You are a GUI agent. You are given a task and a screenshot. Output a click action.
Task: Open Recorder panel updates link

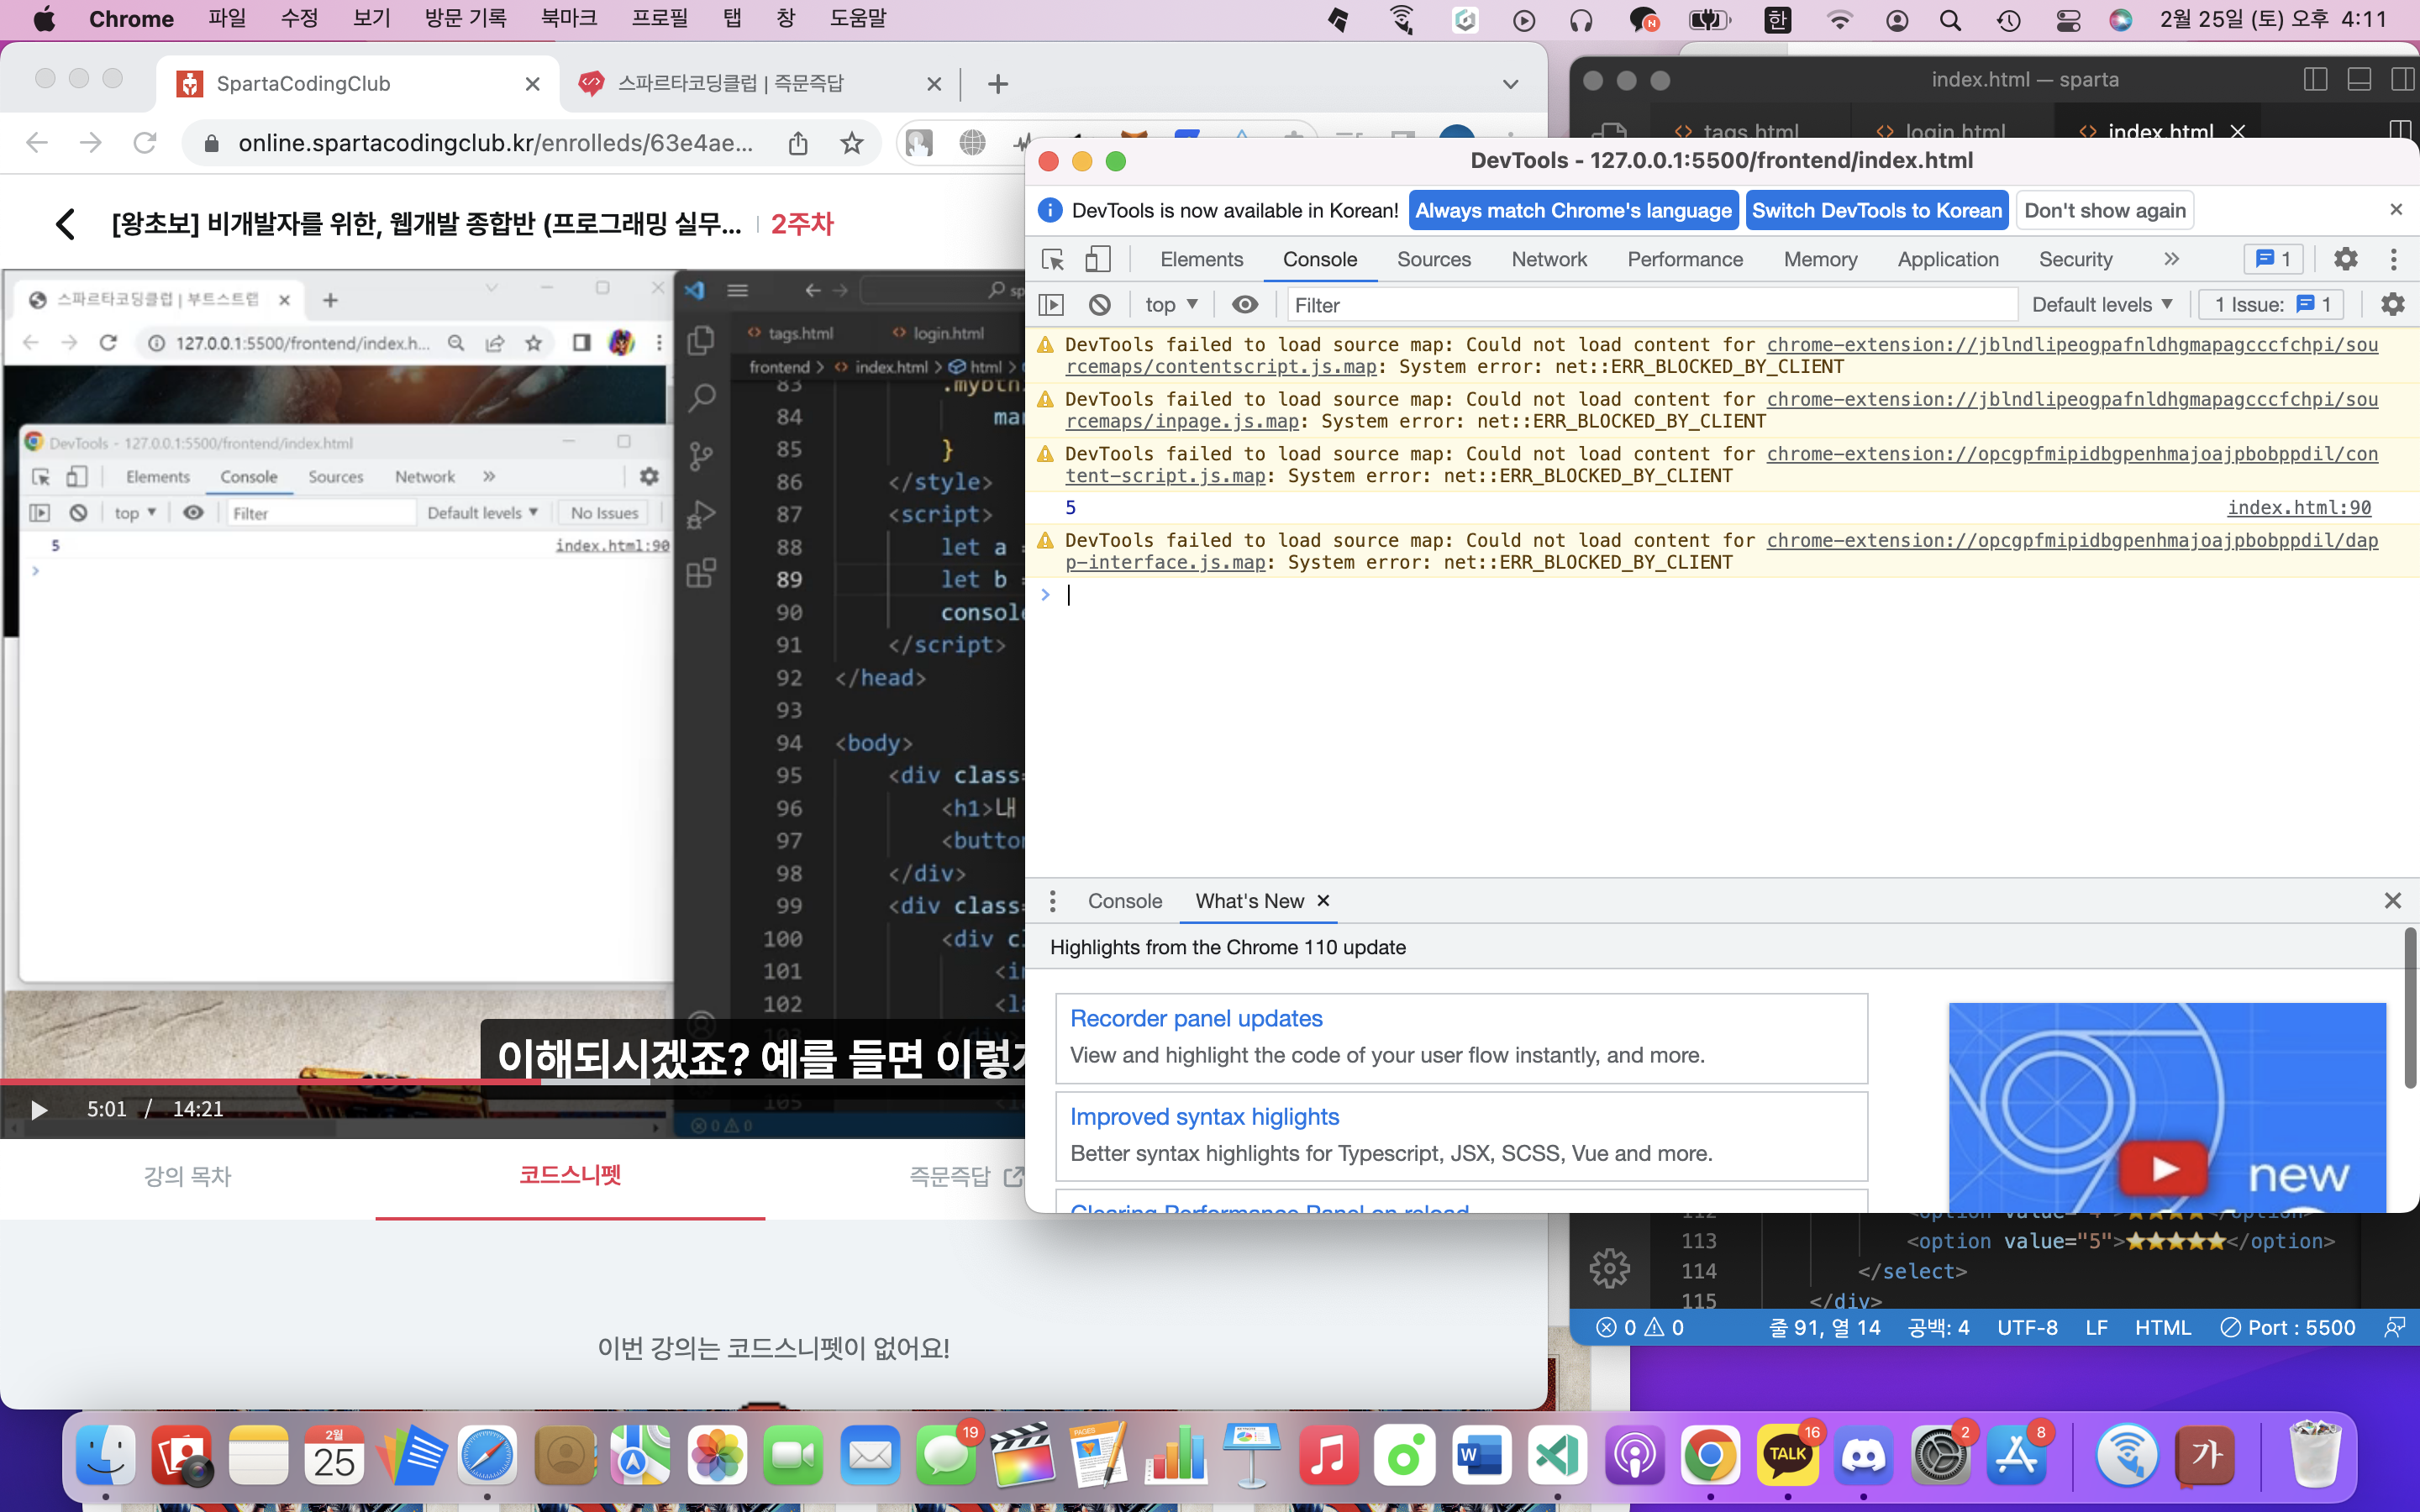[1196, 1018]
